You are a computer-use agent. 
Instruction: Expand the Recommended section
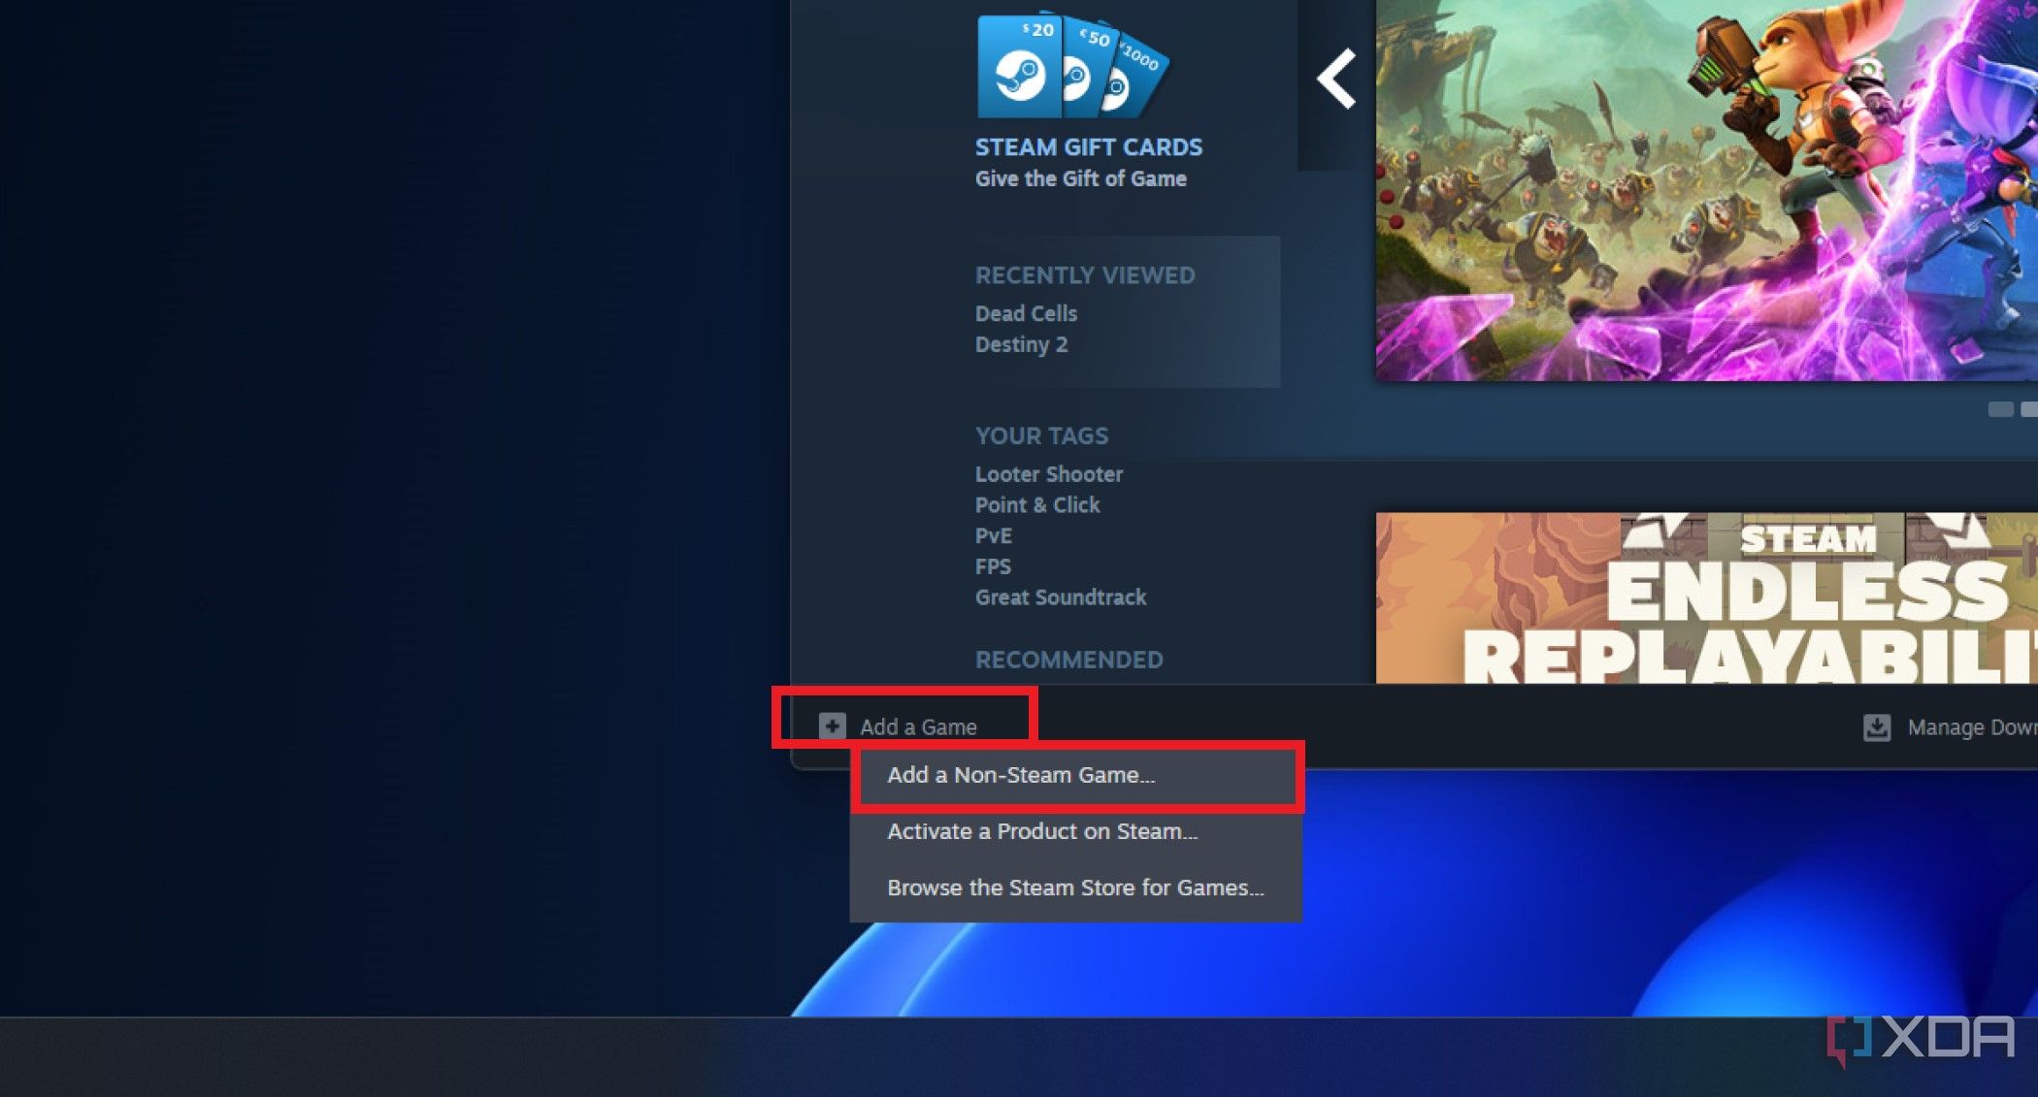pos(1069,660)
